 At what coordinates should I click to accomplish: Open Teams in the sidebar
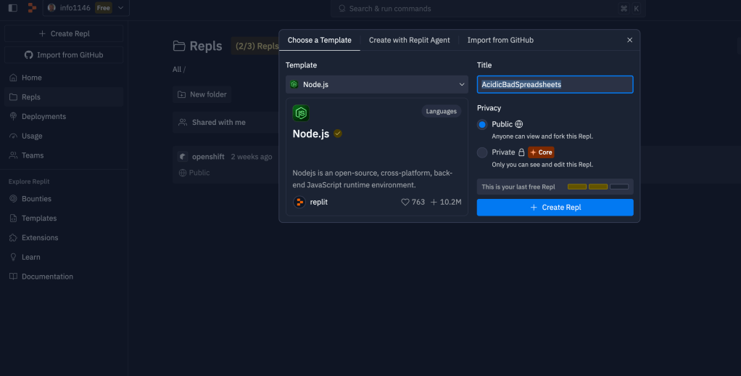64,155
